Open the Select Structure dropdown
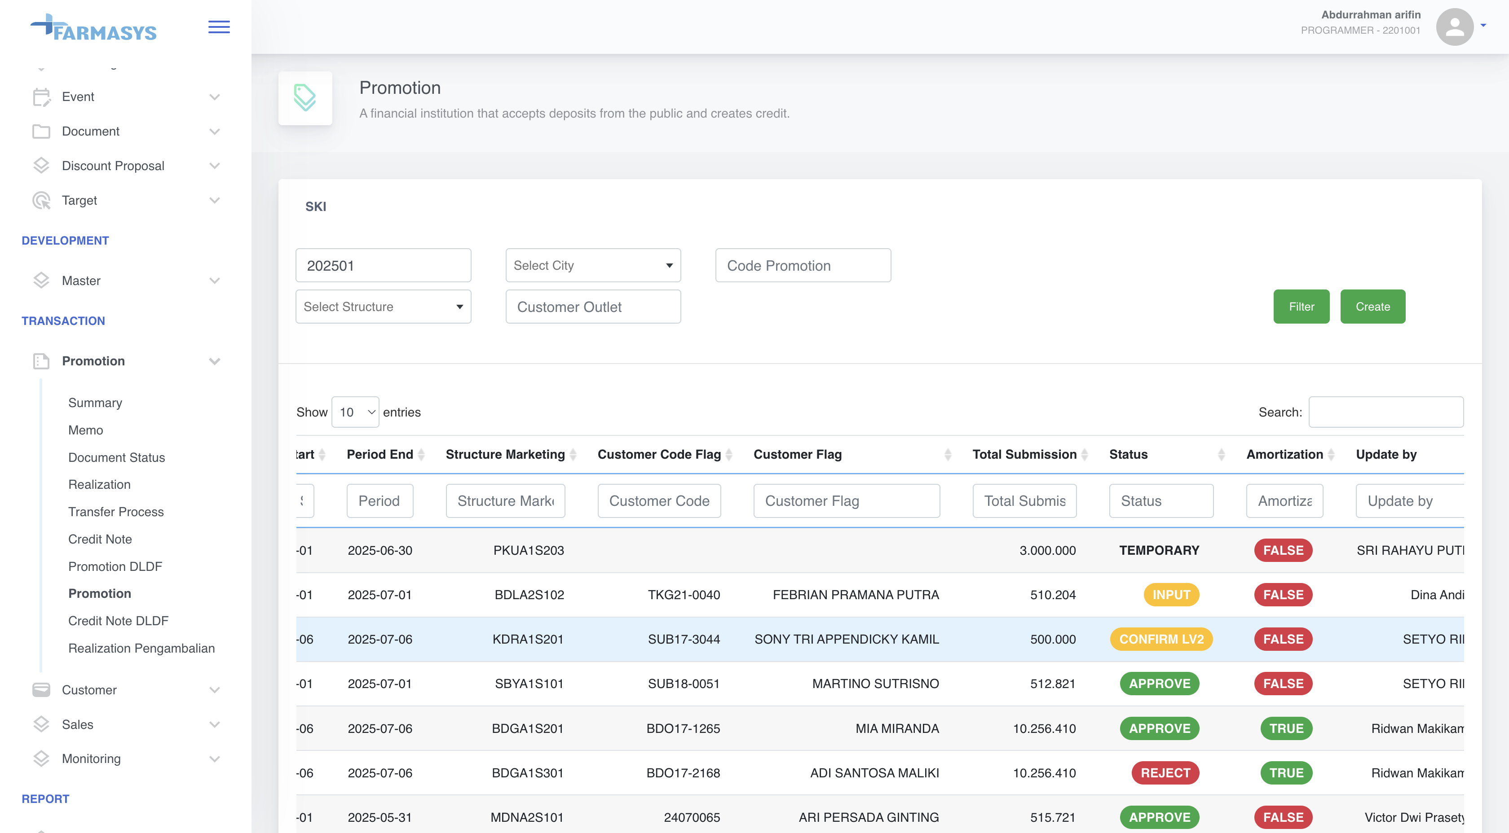This screenshot has height=833, width=1509. (383, 307)
